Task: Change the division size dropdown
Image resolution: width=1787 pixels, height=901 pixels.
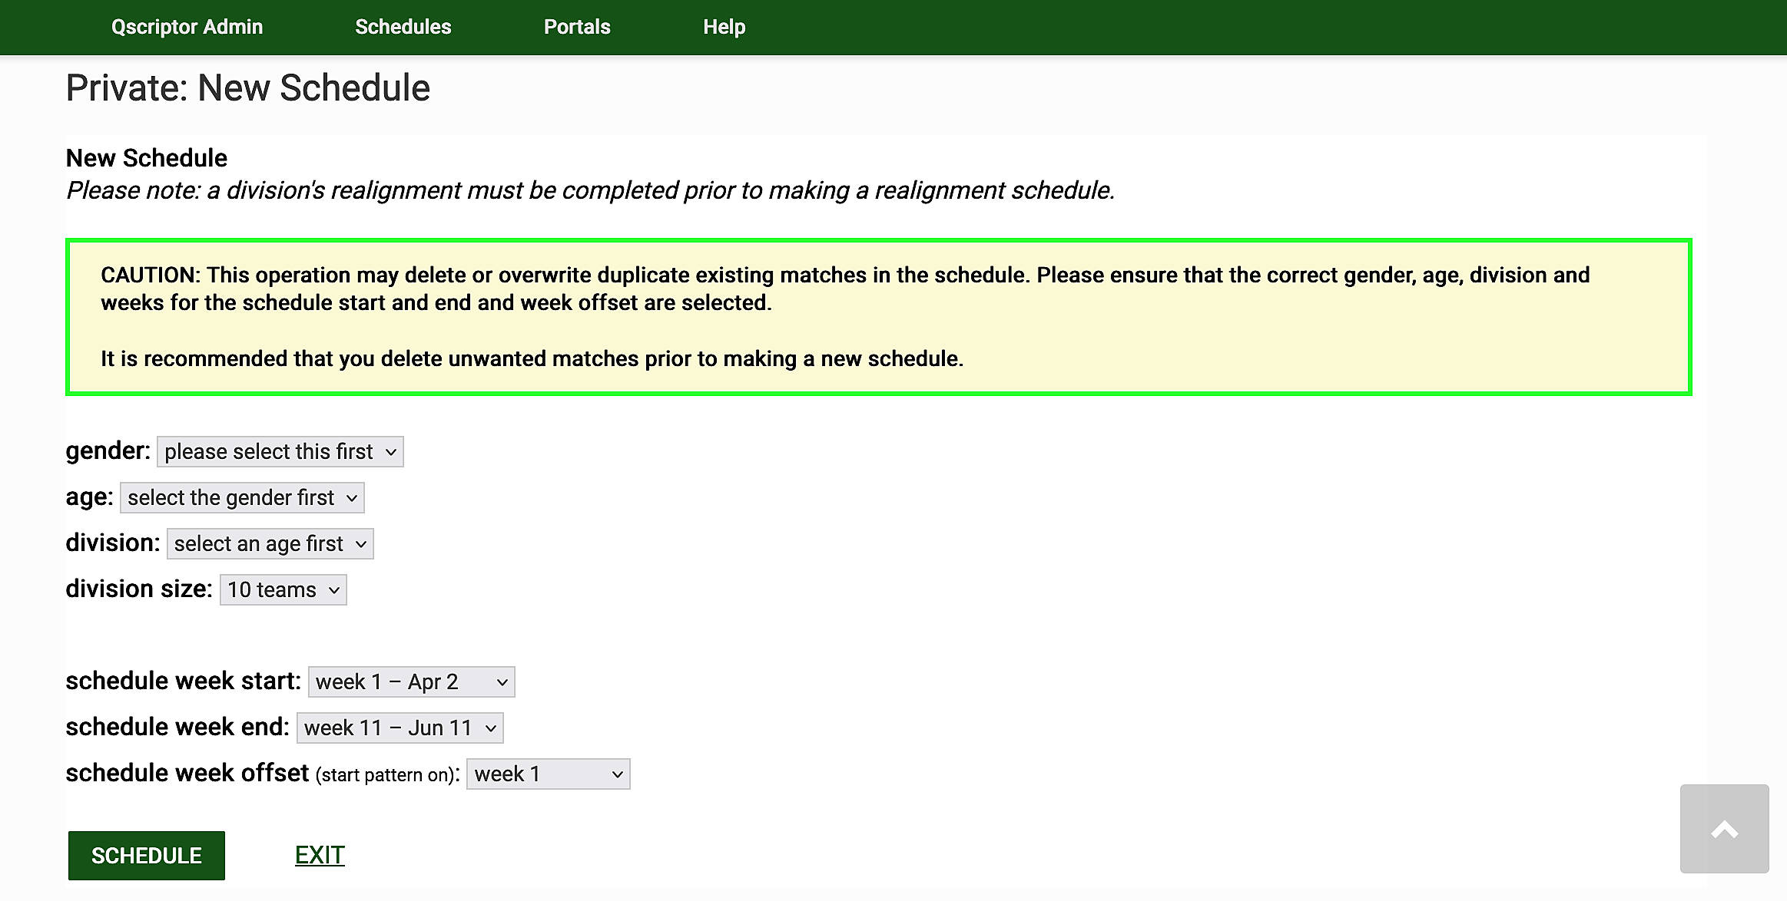Action: click(283, 589)
